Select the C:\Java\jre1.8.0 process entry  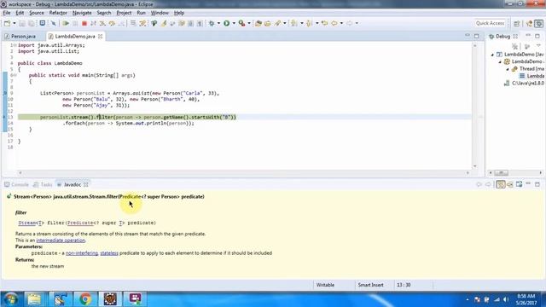tap(524, 84)
